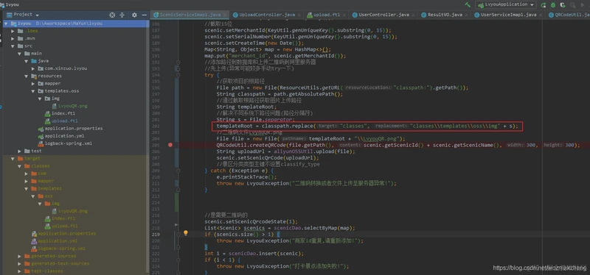This screenshot has height=275, width=590.
Task: Expand the test folder in tree
Action: [x=20, y=151]
